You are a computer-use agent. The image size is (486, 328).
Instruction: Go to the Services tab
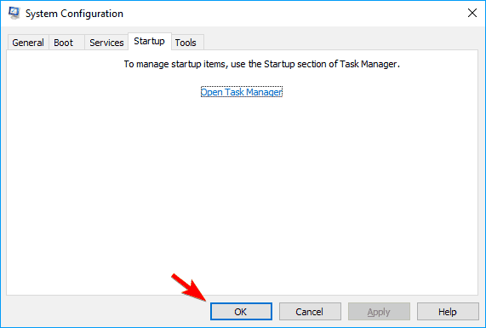pos(106,43)
